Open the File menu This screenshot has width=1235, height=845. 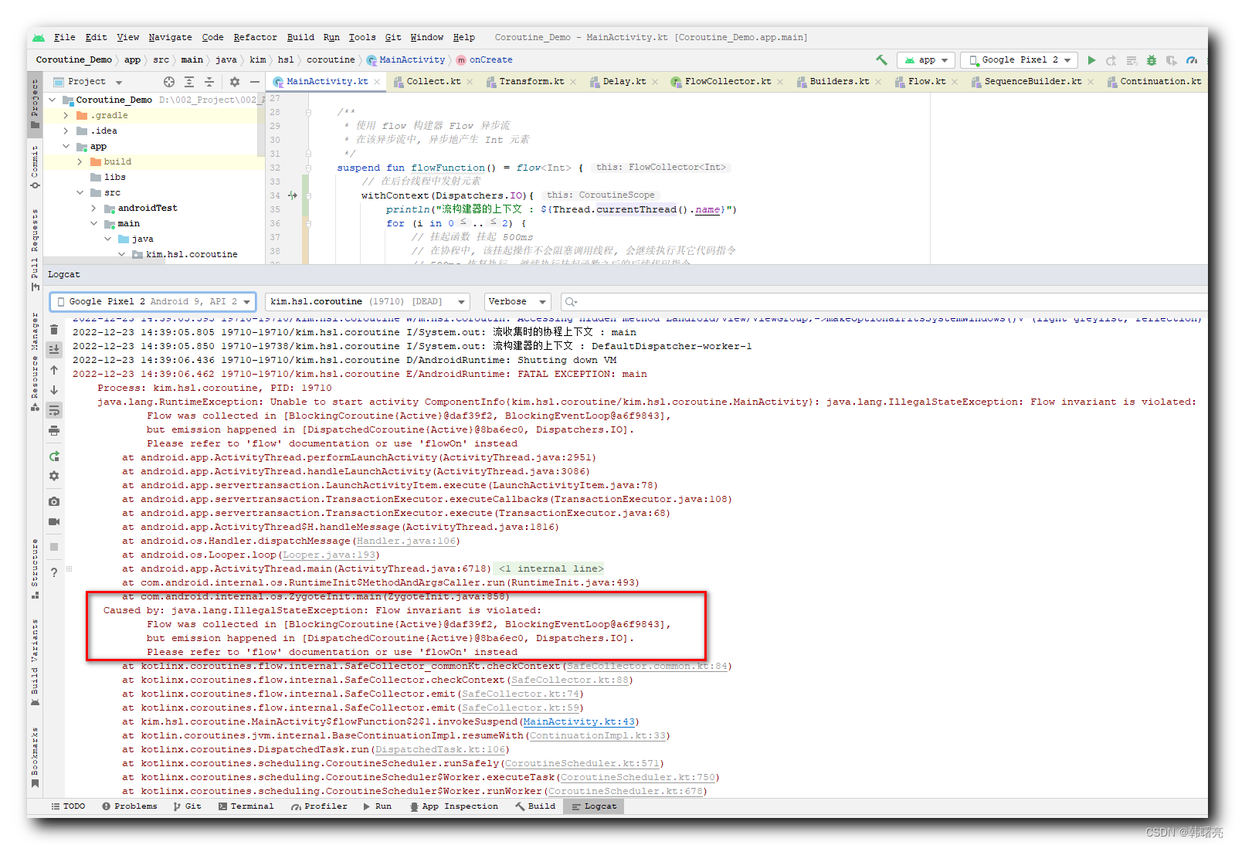65,37
